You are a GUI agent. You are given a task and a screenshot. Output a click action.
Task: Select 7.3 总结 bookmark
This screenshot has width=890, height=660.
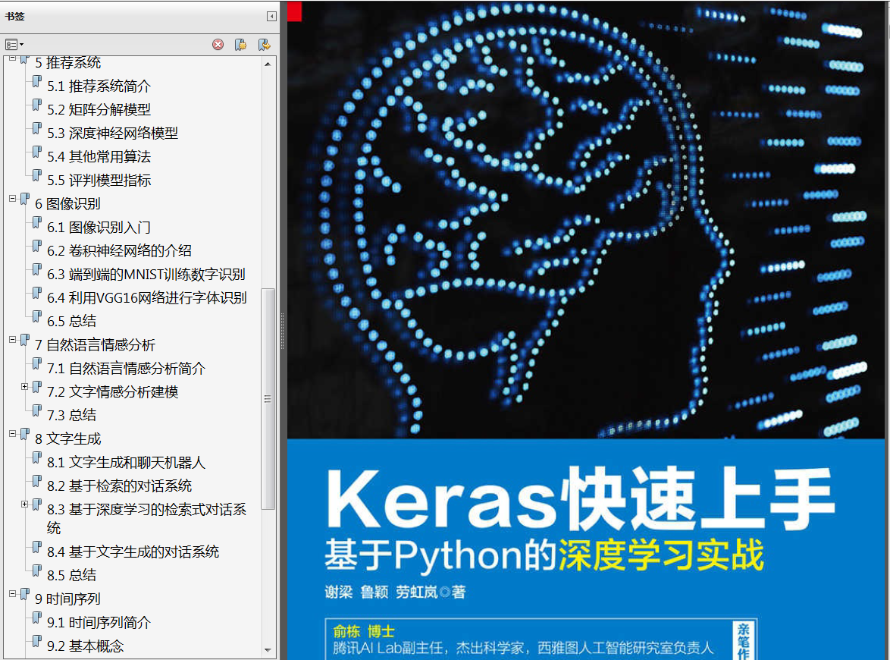click(71, 416)
